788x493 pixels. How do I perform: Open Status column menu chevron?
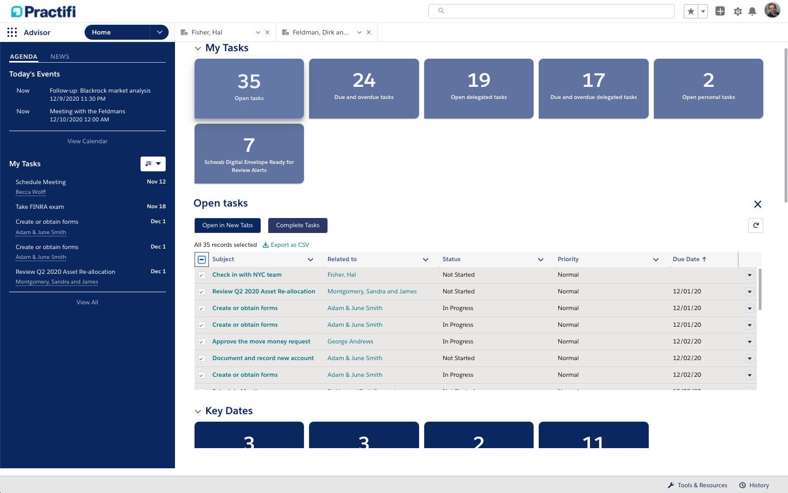click(x=541, y=259)
